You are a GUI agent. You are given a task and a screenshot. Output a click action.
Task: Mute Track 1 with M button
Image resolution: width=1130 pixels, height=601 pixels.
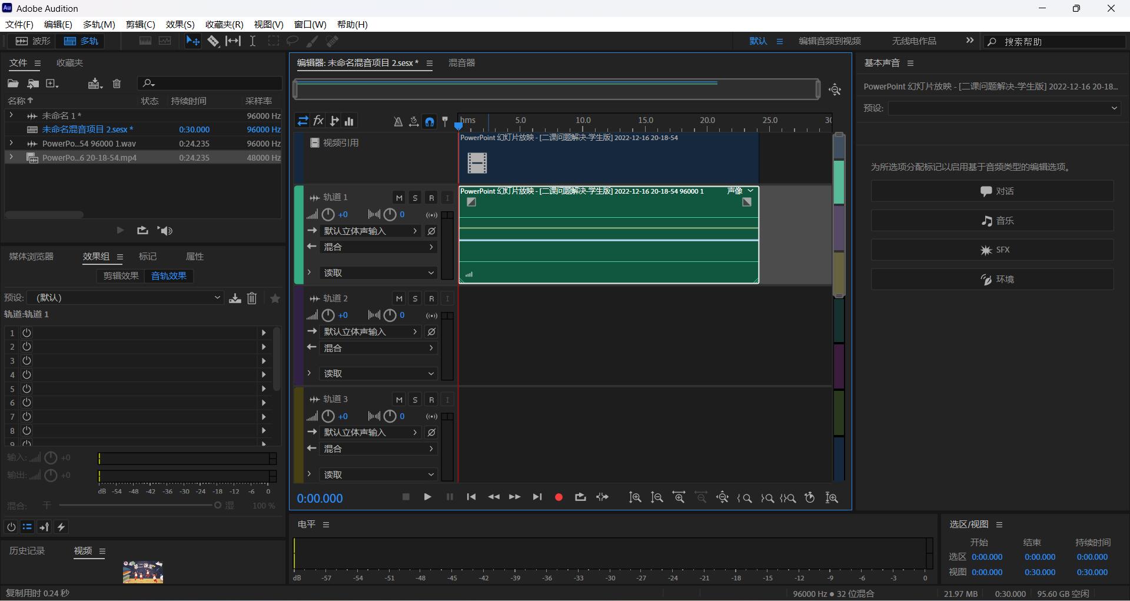tap(399, 198)
